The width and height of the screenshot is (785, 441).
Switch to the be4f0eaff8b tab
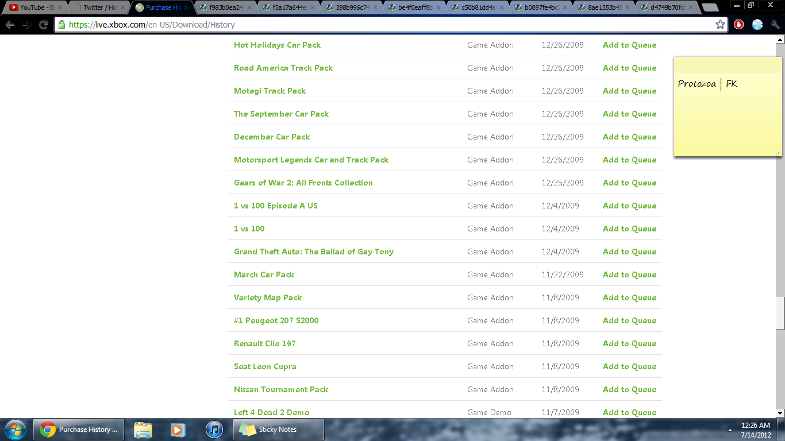click(415, 7)
